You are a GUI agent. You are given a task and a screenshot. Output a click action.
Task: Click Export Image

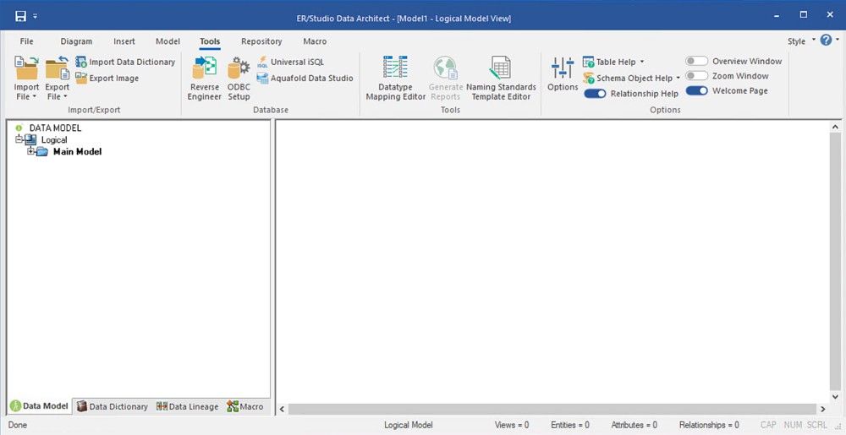(x=107, y=78)
